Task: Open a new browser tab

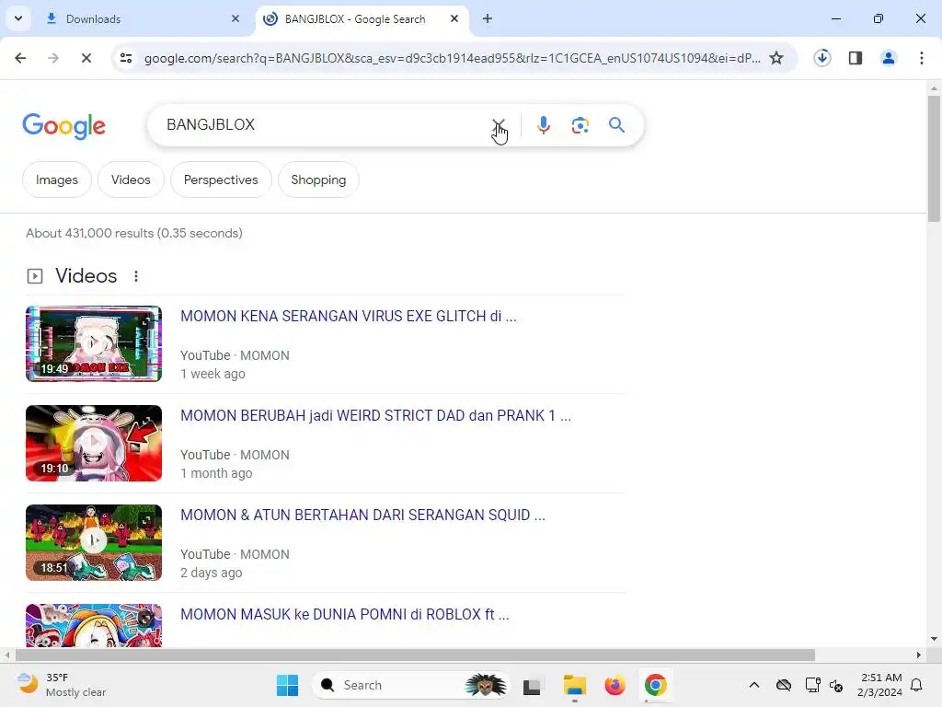Action: 488,18
